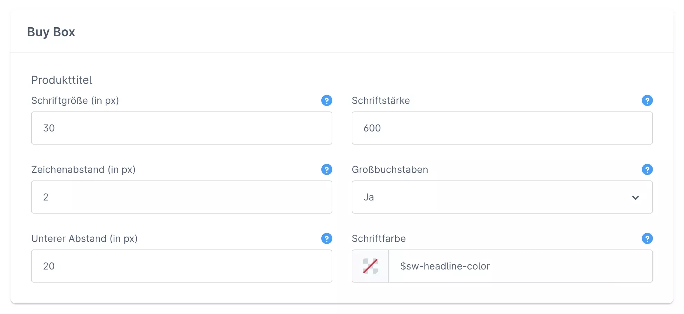
Task: Focus the Schriftgröße field containing 30
Action: 181,128
